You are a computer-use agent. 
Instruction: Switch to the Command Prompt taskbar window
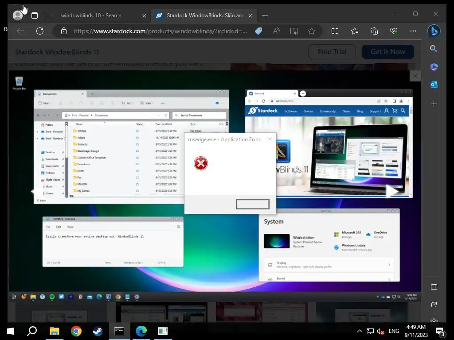pos(119,331)
